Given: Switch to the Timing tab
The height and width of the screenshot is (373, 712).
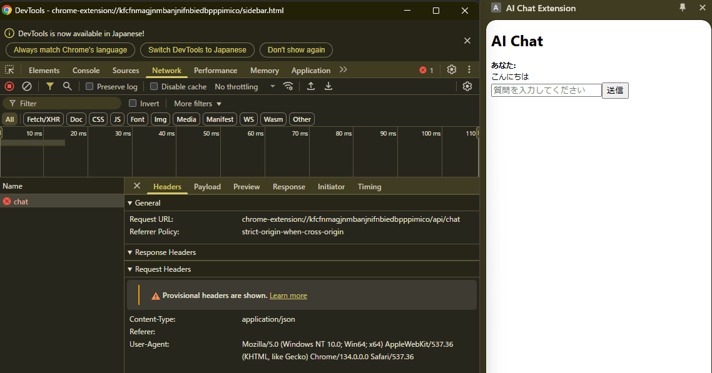Looking at the screenshot, I should pyautogui.click(x=369, y=186).
